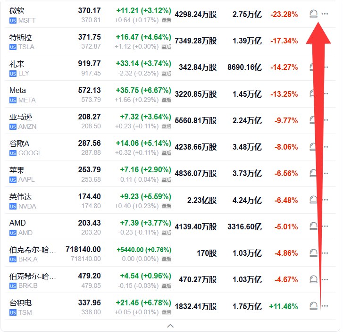The width and height of the screenshot is (343, 336).
Task: Click the after-hours price 253.68
Action: click(91, 179)
